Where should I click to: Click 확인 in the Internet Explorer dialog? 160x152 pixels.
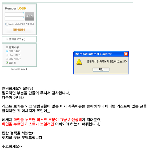point(101,70)
